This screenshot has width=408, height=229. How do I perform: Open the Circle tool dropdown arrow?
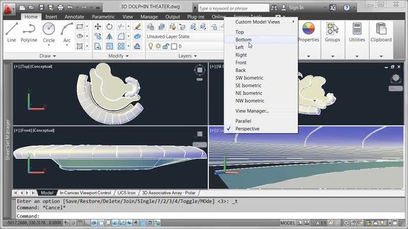pos(48,46)
